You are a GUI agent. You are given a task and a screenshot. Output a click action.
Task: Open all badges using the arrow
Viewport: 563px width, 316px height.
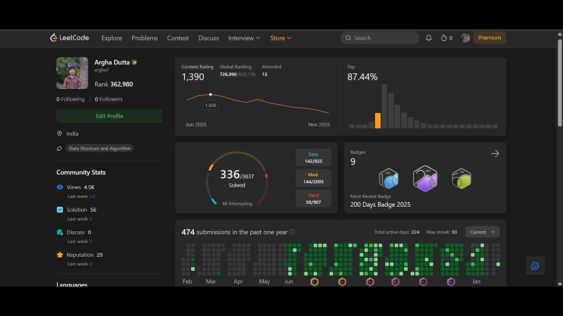tap(495, 154)
